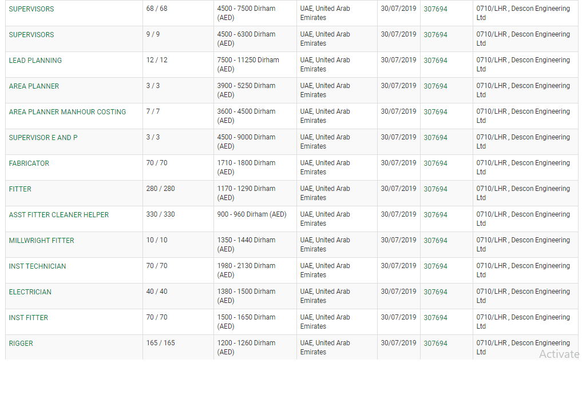Screen dimensions: 582x411
Task: Select UAE location in LEAD PLANNING row
Action: pos(325,65)
